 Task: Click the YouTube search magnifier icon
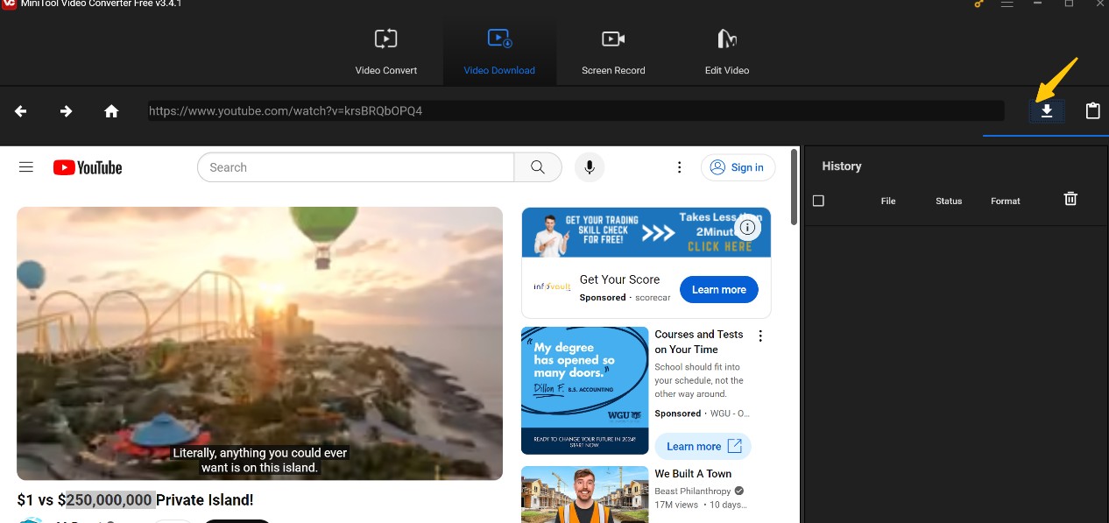(x=538, y=166)
